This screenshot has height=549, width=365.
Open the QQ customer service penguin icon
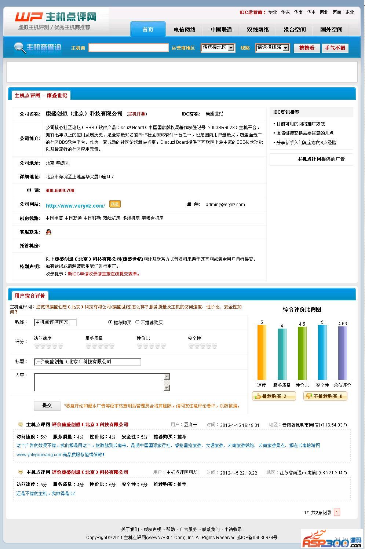(x=48, y=232)
